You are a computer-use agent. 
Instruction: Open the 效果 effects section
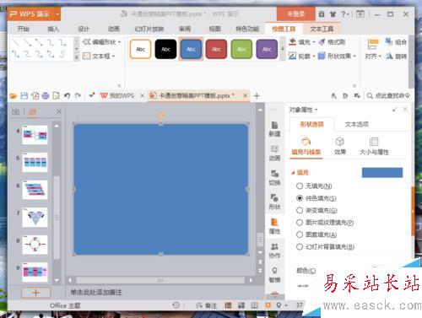pos(340,146)
